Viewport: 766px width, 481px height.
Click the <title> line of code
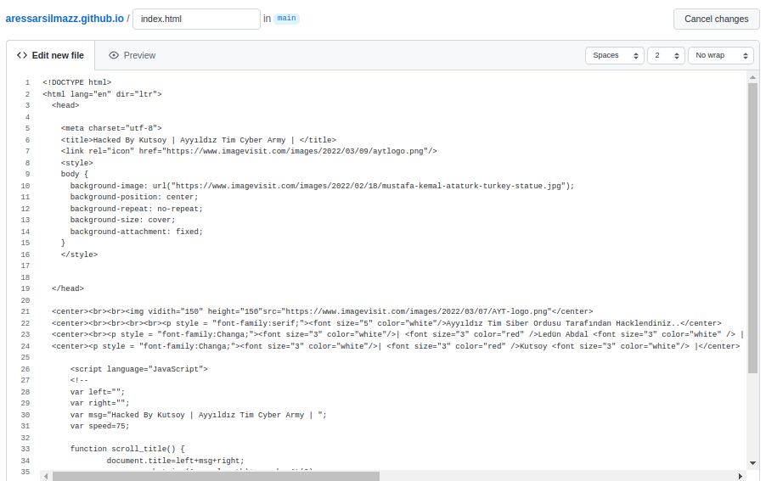tap(199, 140)
